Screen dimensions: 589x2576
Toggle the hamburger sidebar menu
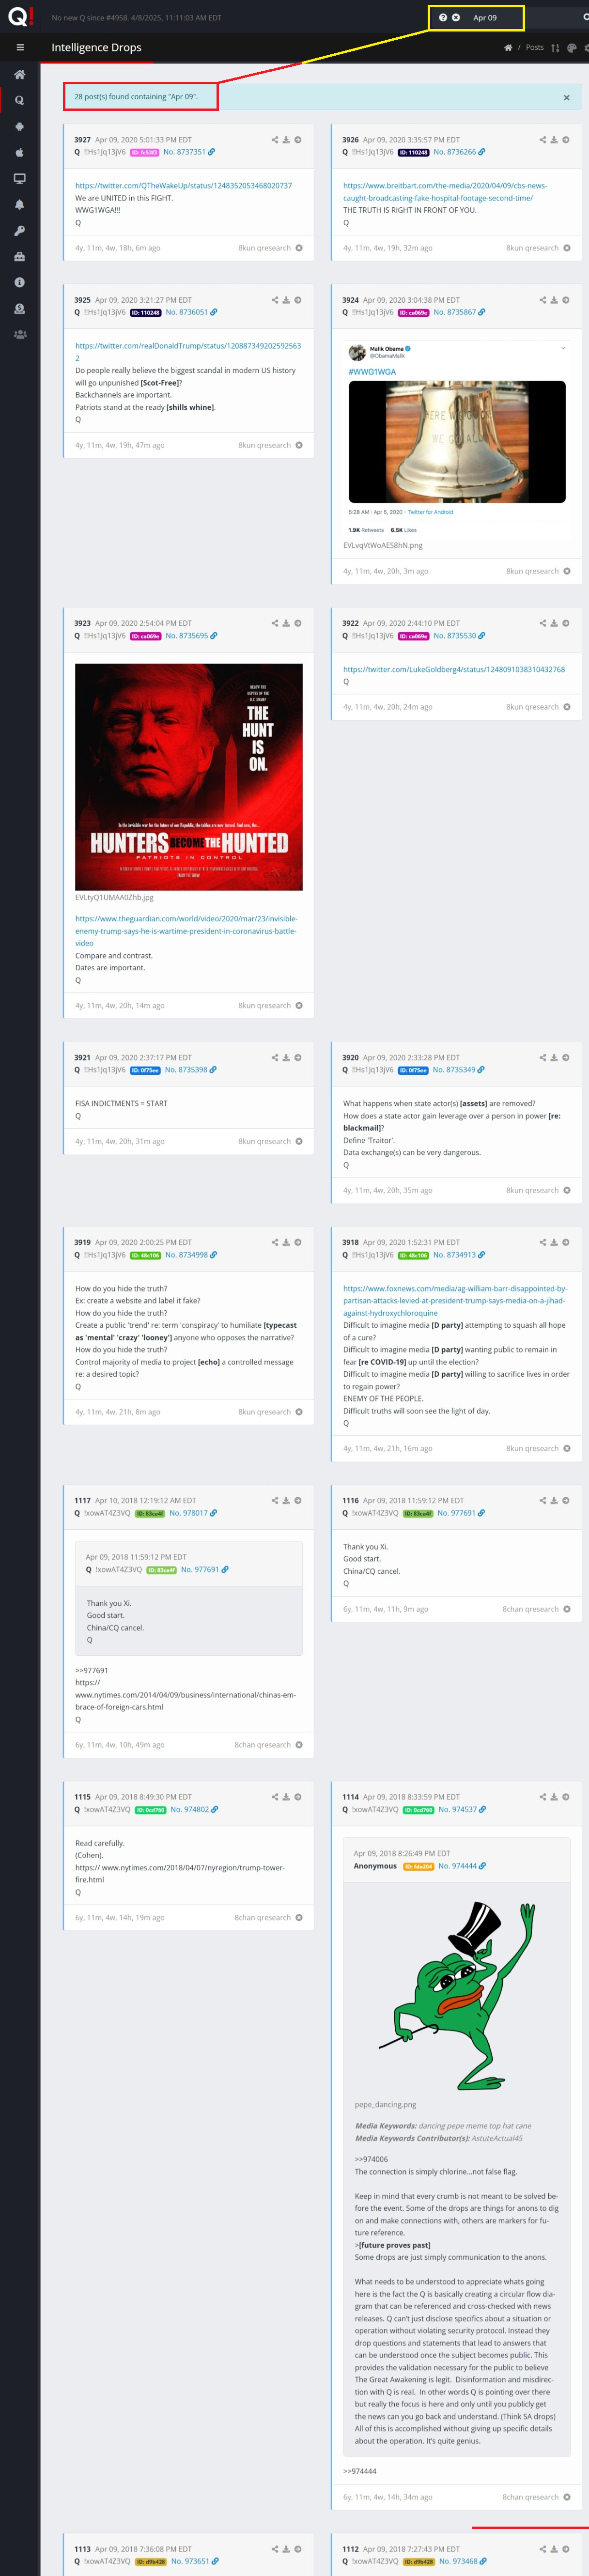20,47
